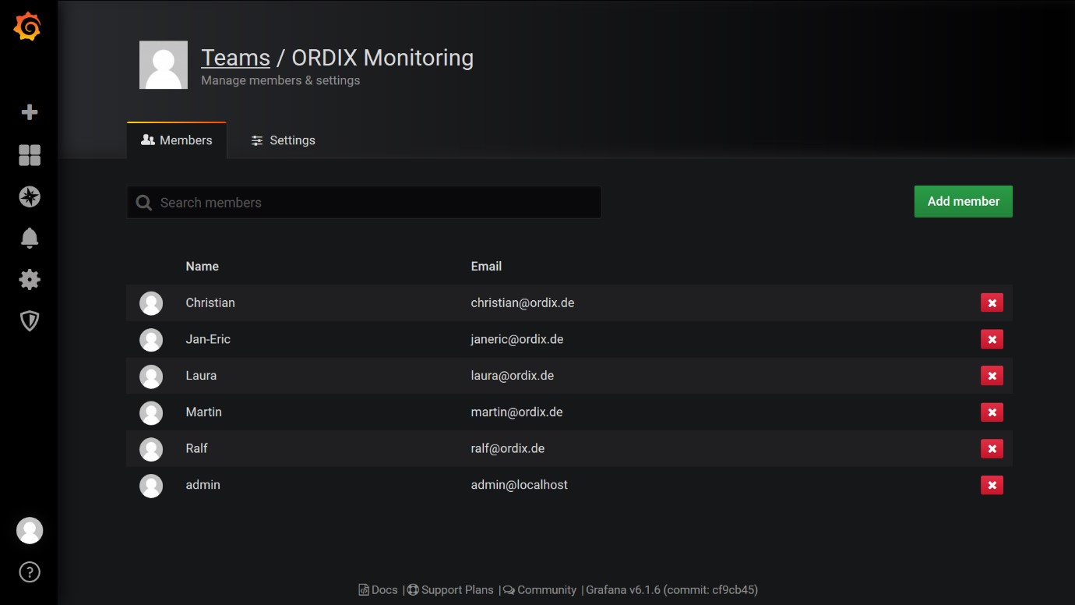Screen dimensions: 1075x605
Task: Click the Add member button
Action: tap(964, 201)
